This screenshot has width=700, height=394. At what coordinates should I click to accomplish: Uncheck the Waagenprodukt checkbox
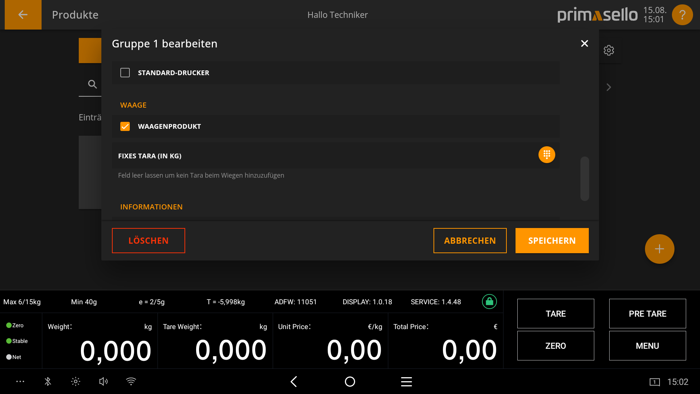[x=125, y=126]
